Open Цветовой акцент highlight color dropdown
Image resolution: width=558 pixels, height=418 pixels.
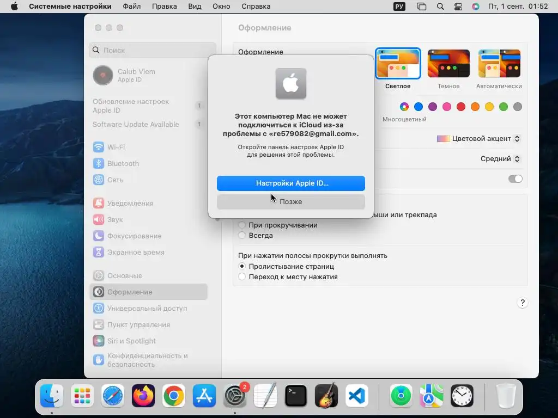(478, 139)
